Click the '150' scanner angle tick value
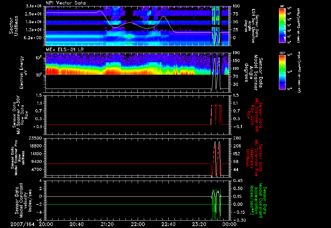The width and height of the screenshot is (331, 228). [x=236, y=61]
